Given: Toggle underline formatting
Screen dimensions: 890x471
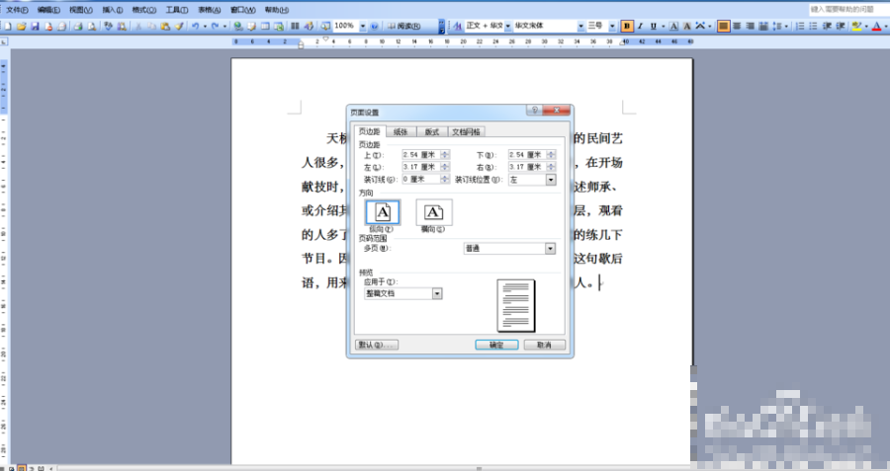Looking at the screenshot, I should [654, 26].
